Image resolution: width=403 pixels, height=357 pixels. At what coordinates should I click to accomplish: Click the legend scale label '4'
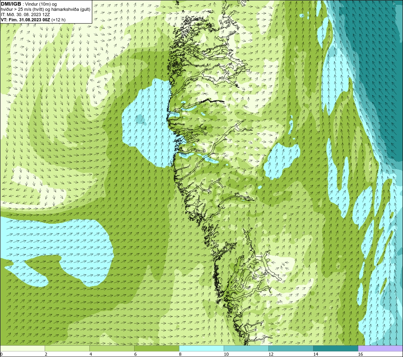pyautogui.click(x=91, y=355)
